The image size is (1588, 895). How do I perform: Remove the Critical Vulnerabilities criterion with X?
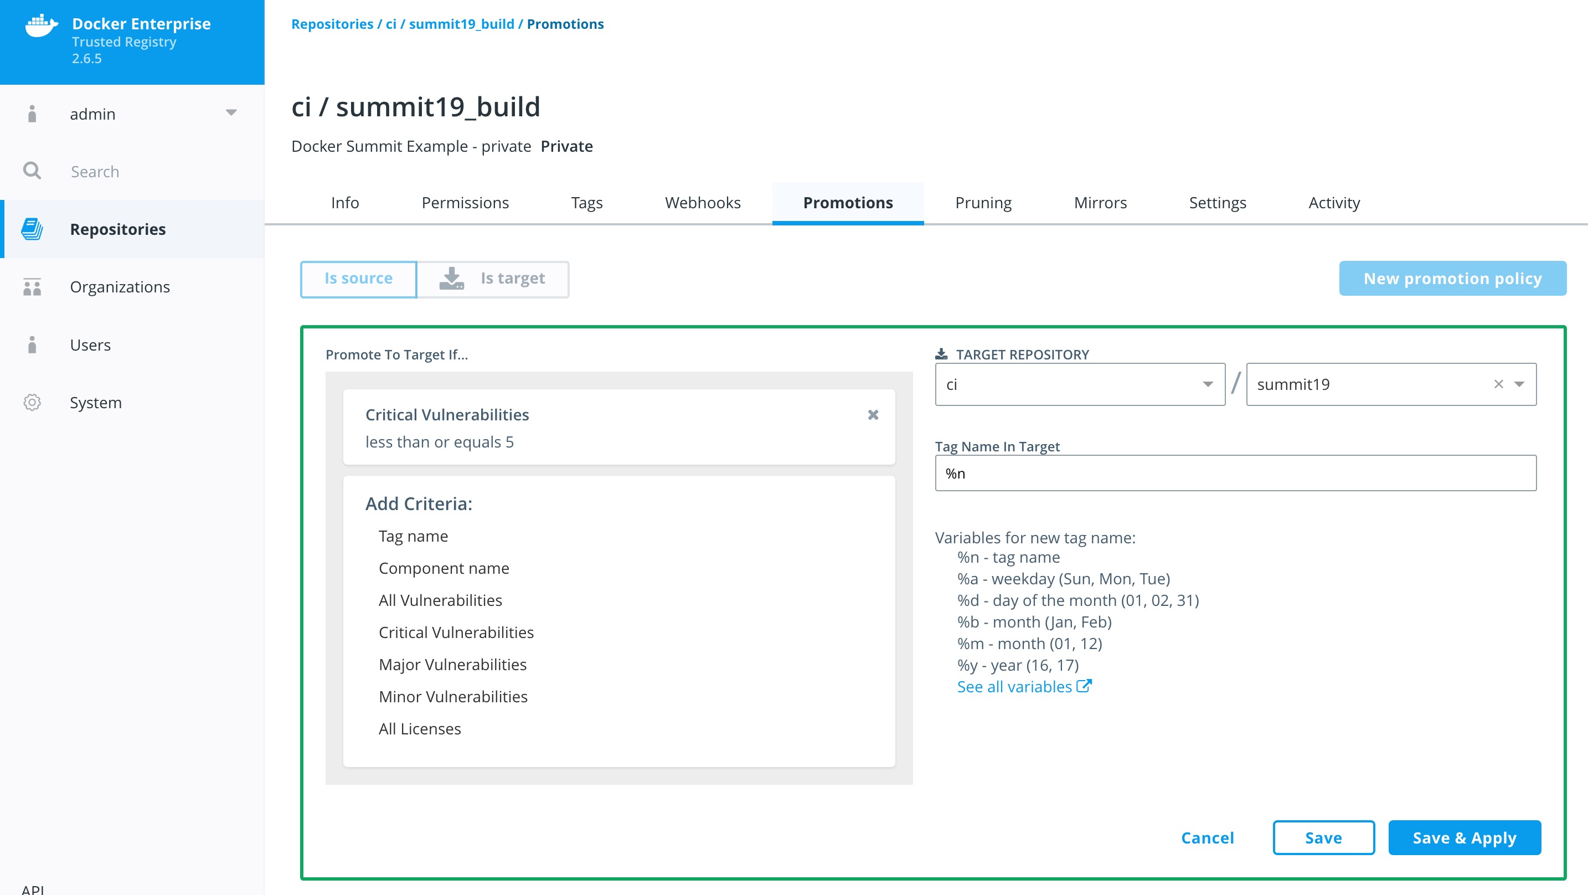[873, 414]
